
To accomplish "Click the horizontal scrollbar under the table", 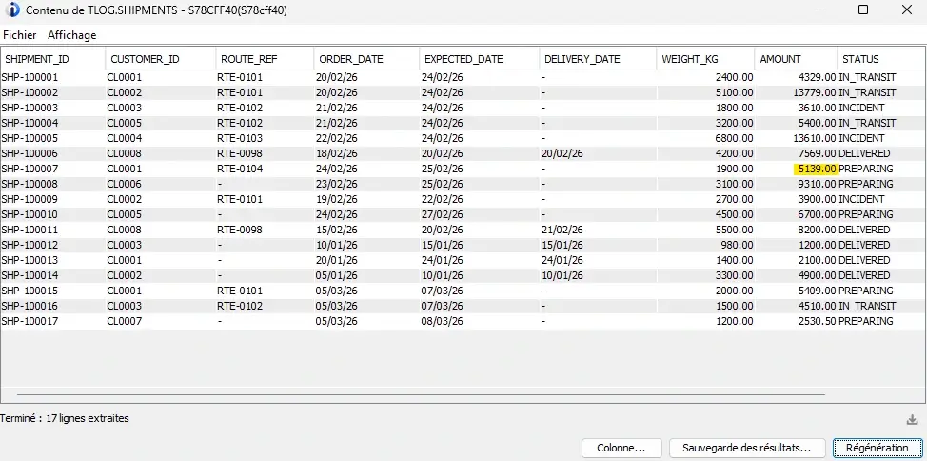I will coord(421,394).
